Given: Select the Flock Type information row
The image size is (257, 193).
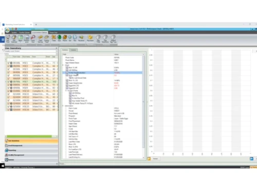Looking at the screenshot, I should tap(103, 118).
